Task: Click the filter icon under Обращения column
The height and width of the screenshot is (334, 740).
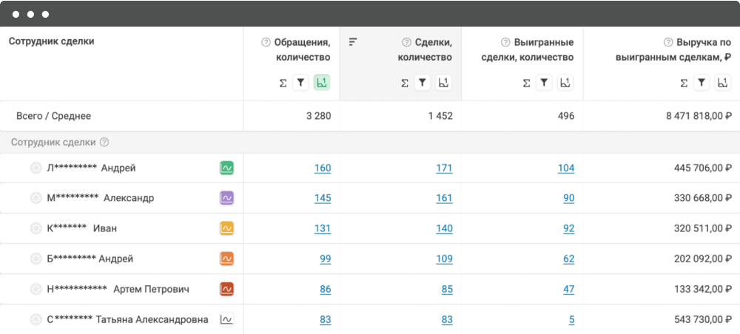Action: [x=300, y=83]
